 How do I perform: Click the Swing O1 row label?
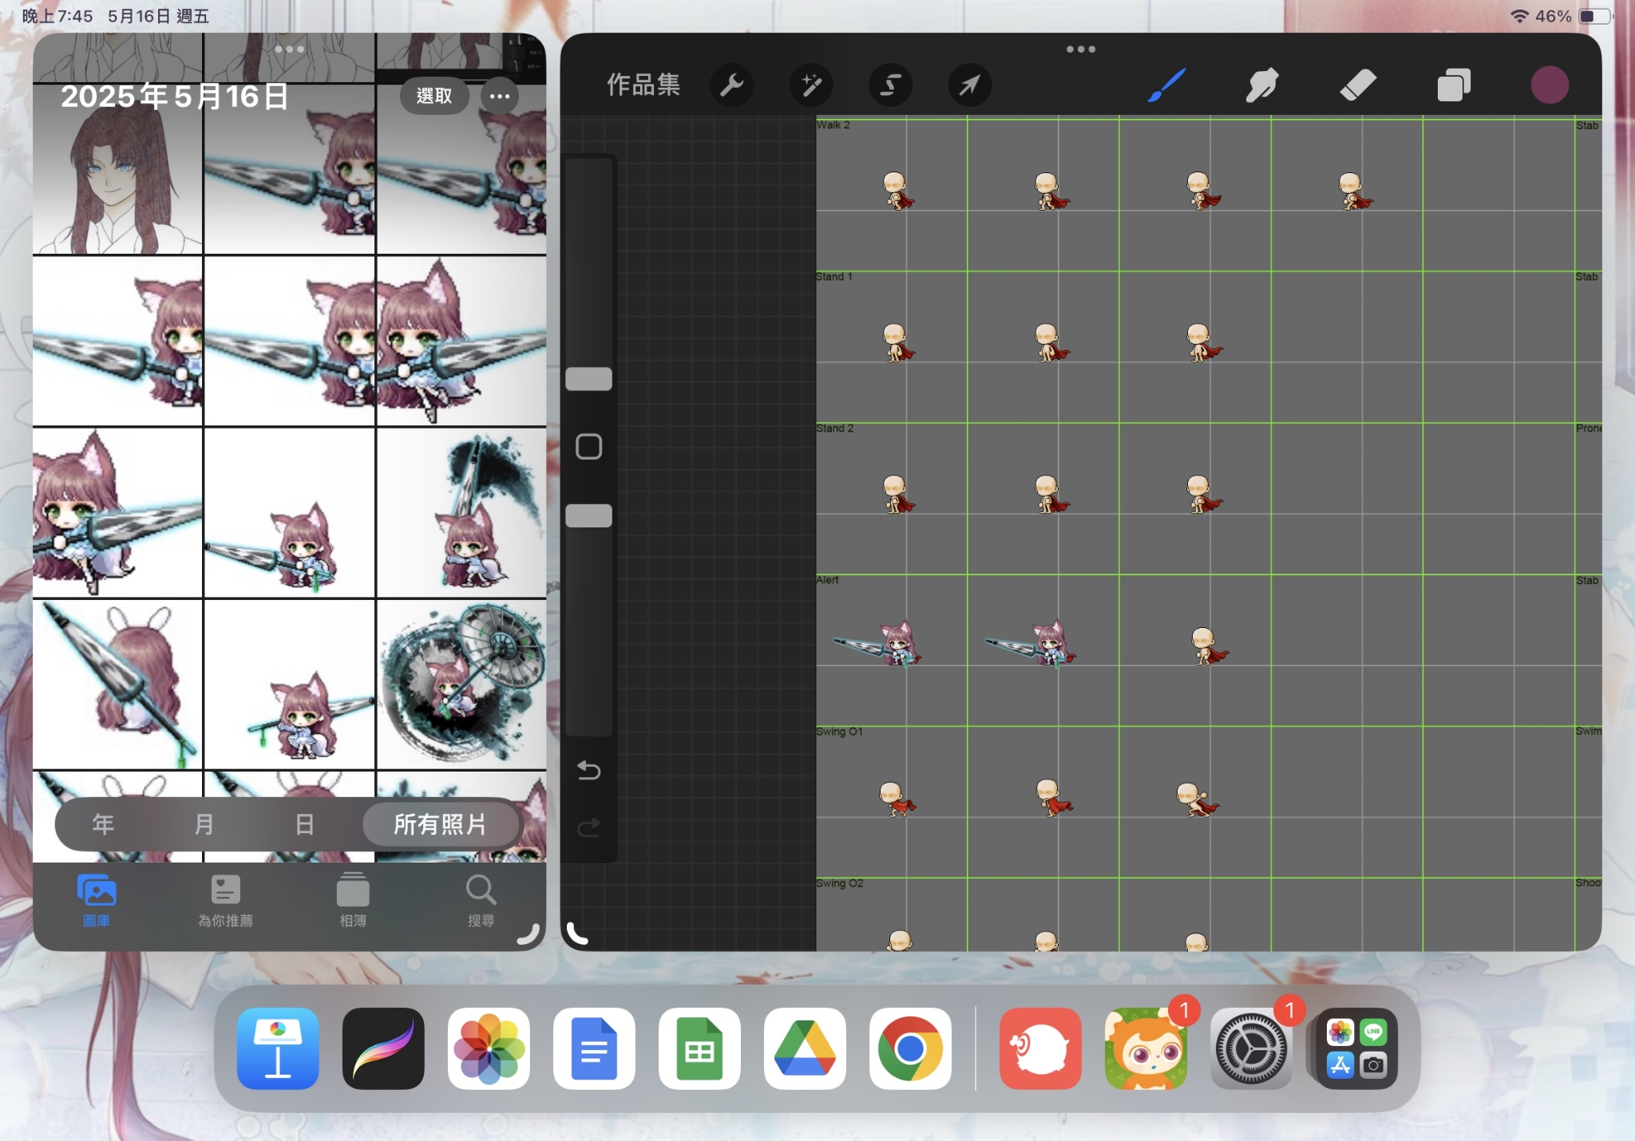point(840,732)
